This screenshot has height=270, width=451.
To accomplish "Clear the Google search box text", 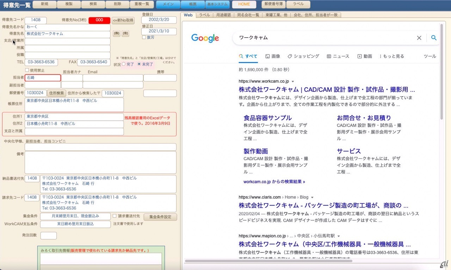I will point(419,38).
